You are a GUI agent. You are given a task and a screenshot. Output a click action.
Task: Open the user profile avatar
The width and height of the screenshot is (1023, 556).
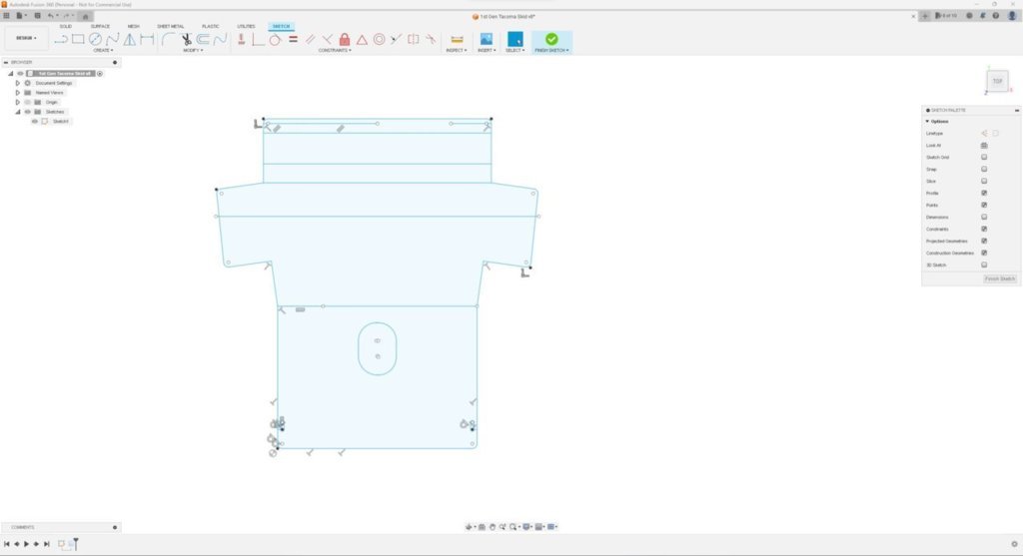tap(1012, 16)
